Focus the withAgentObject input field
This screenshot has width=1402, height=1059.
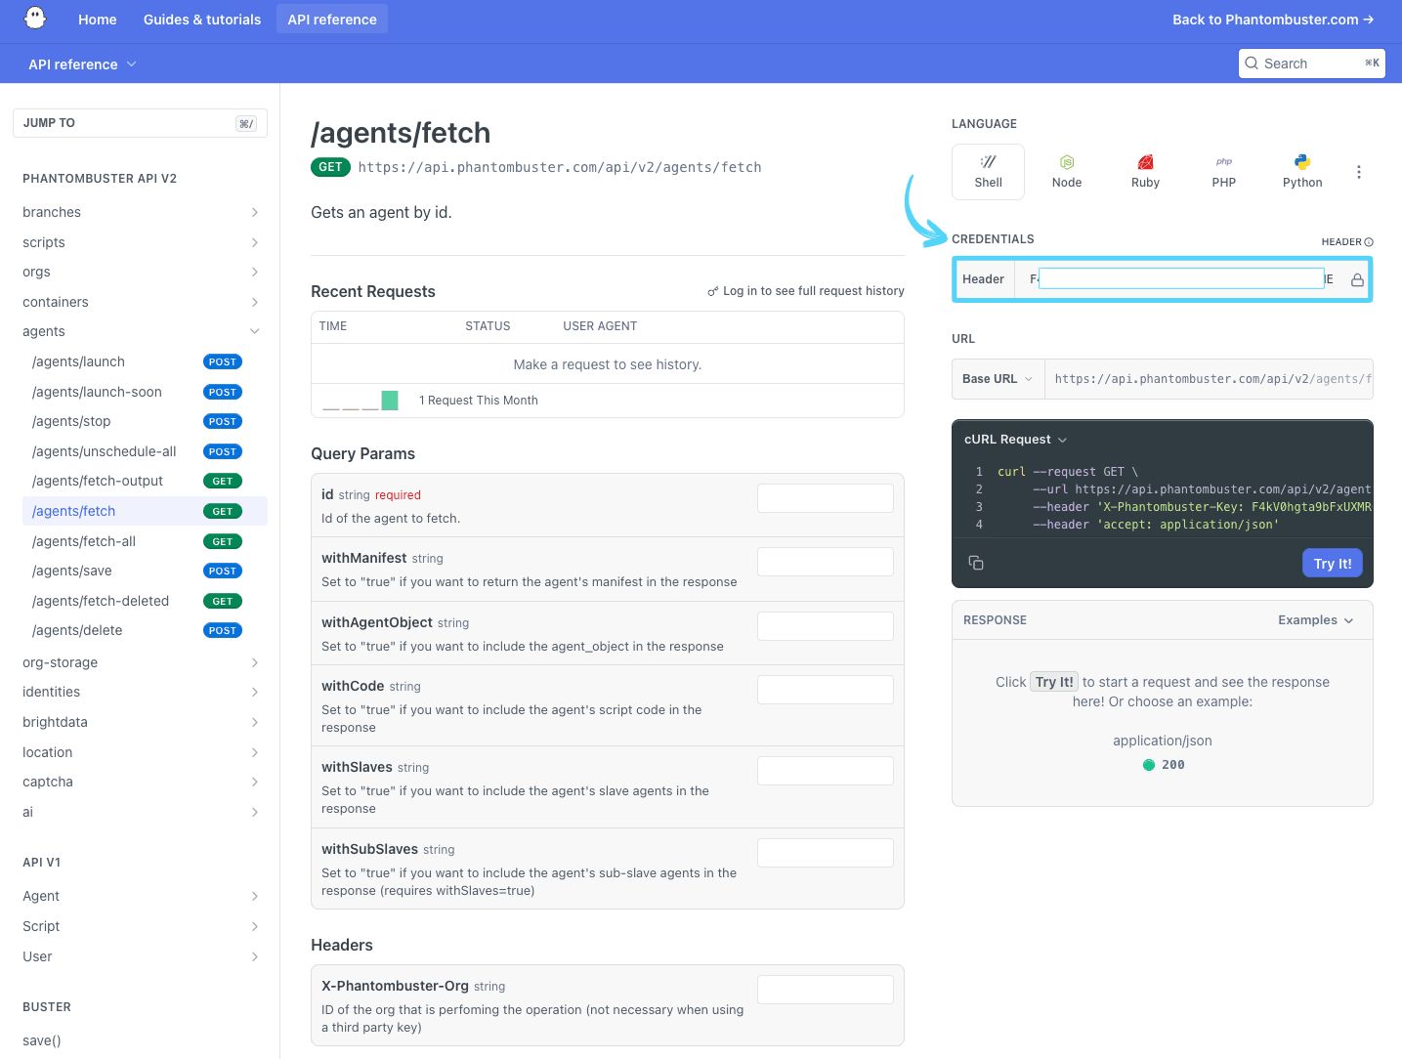[826, 626]
